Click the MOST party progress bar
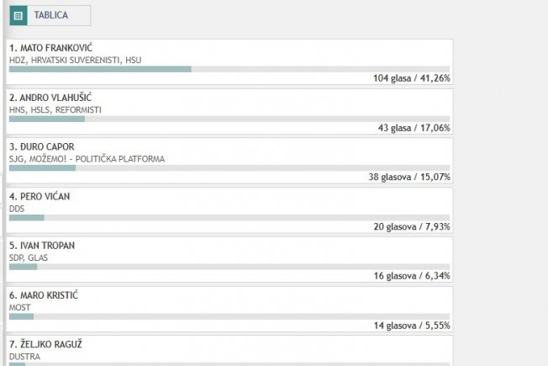 click(x=229, y=316)
